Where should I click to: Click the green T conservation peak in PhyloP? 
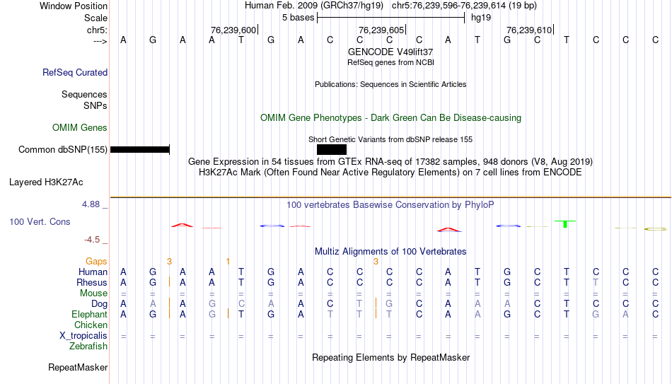tap(565, 223)
